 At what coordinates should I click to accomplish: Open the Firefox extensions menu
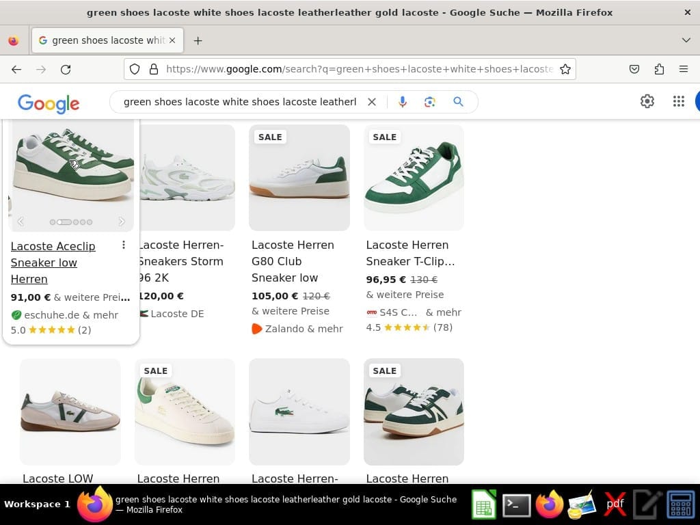[x=659, y=69]
